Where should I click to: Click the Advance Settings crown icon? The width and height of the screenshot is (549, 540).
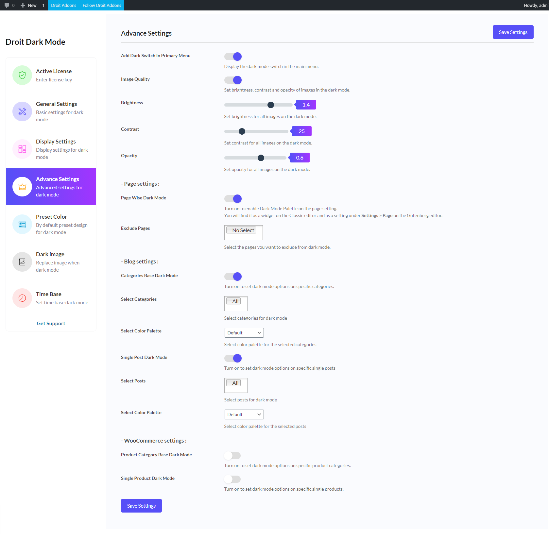pyautogui.click(x=22, y=187)
